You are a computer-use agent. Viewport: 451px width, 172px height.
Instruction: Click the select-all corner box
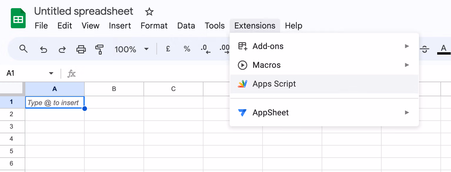(12, 89)
